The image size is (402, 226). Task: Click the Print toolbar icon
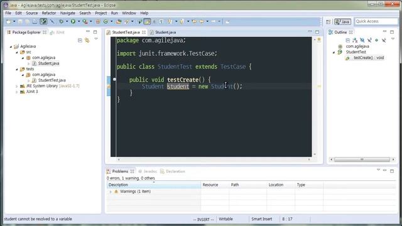click(35, 21)
